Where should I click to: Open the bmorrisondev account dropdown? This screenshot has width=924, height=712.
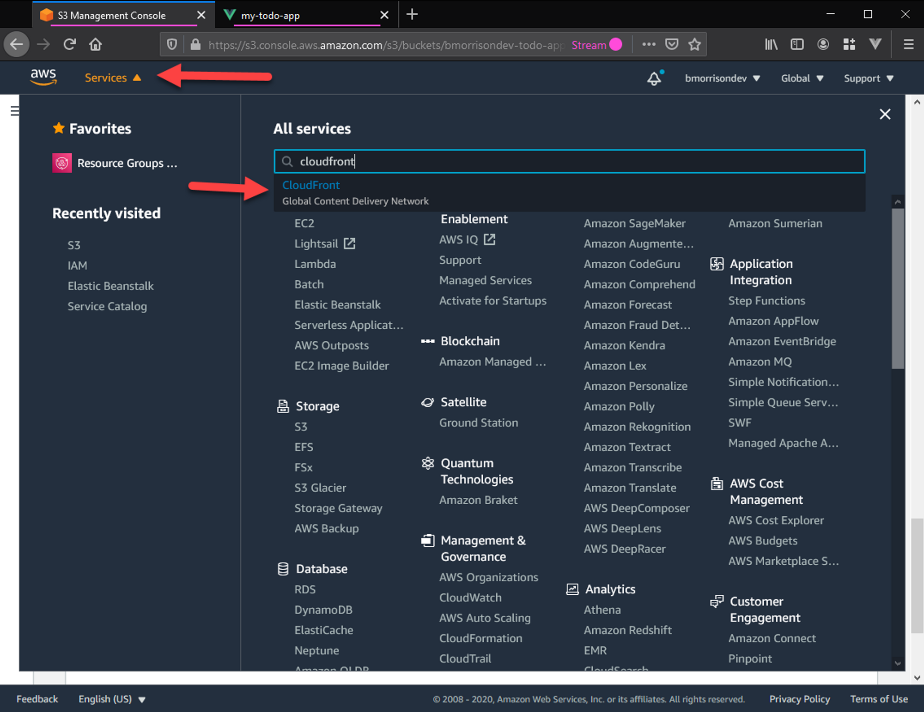722,78
